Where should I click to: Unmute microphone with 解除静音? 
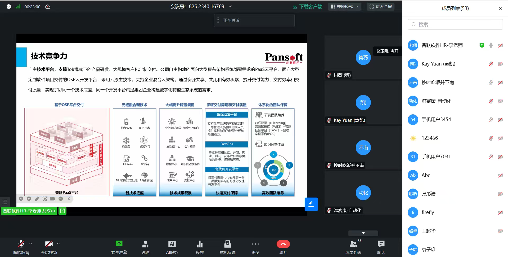[x=21, y=244]
